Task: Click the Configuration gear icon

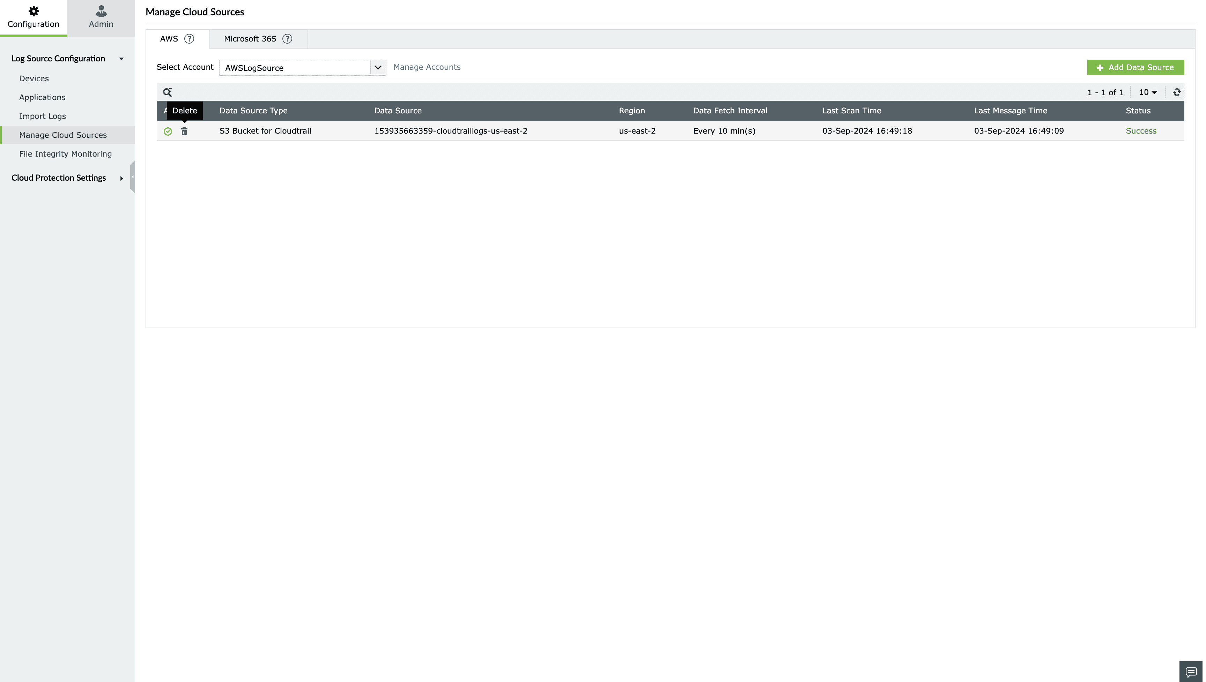Action: (33, 11)
